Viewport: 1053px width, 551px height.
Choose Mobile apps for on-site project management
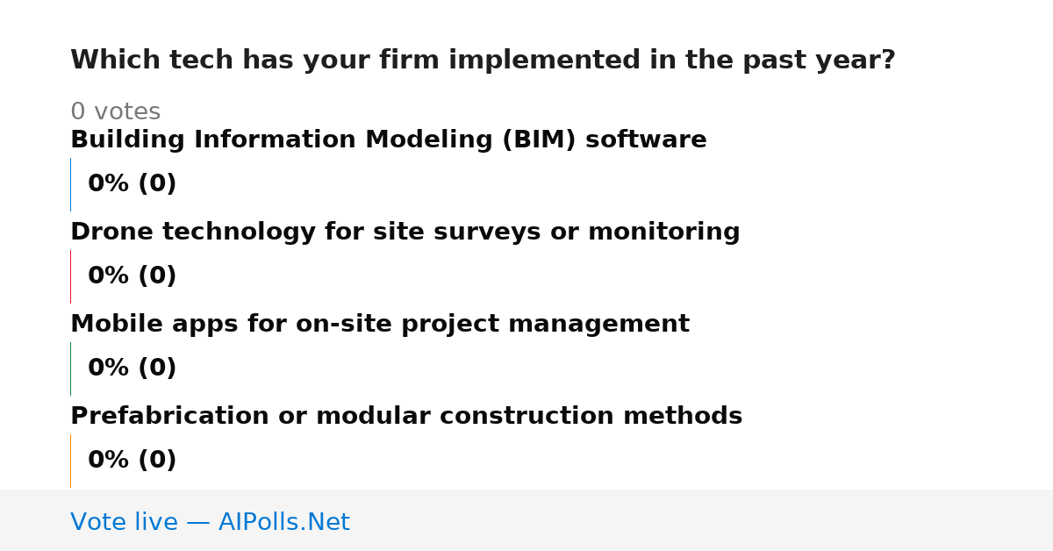[380, 324]
